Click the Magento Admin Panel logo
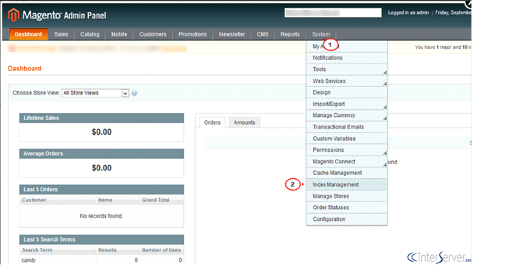511x265 pixels. (57, 15)
